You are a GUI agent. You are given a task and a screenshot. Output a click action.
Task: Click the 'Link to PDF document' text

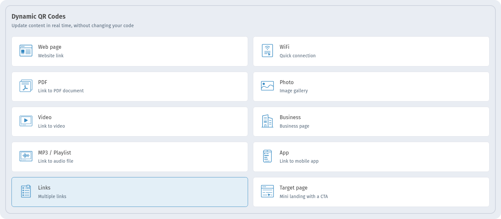pyautogui.click(x=61, y=91)
